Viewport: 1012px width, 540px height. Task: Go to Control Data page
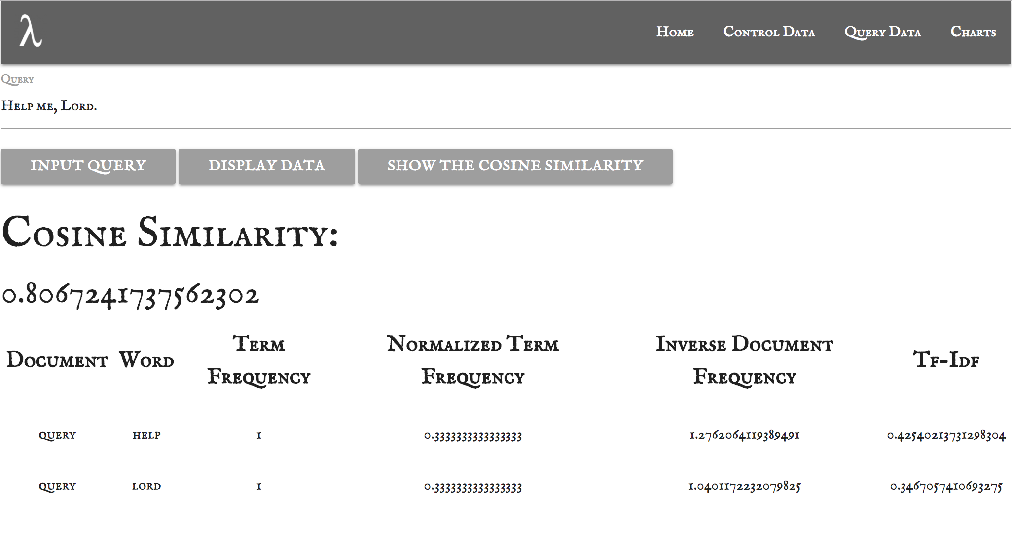pyautogui.click(x=769, y=32)
